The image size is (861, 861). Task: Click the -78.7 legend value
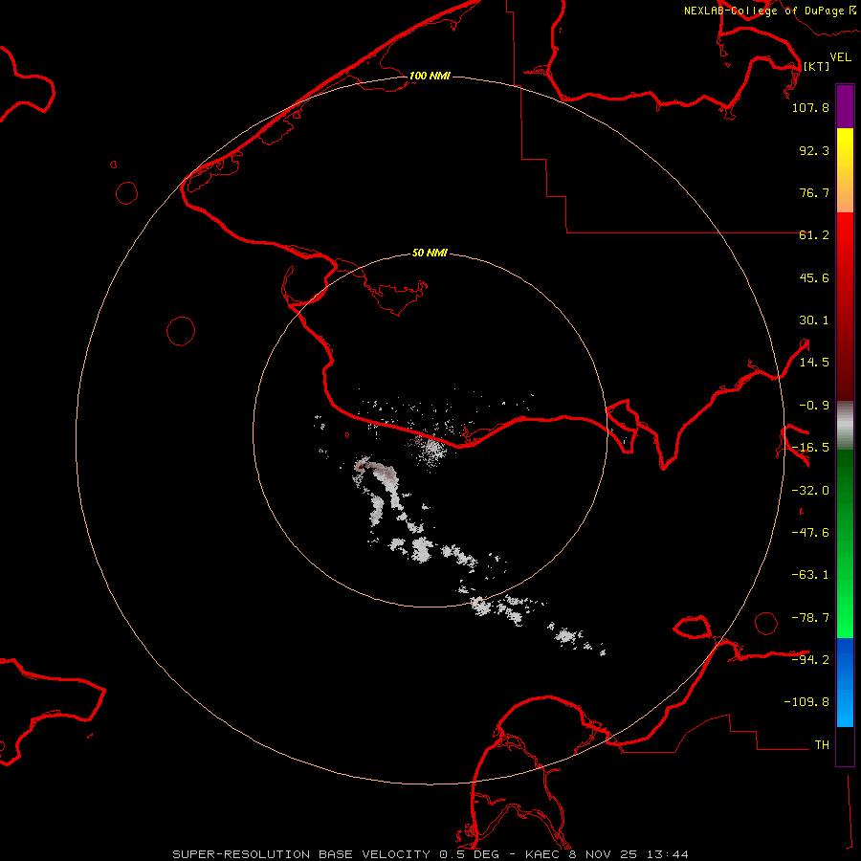coord(810,618)
